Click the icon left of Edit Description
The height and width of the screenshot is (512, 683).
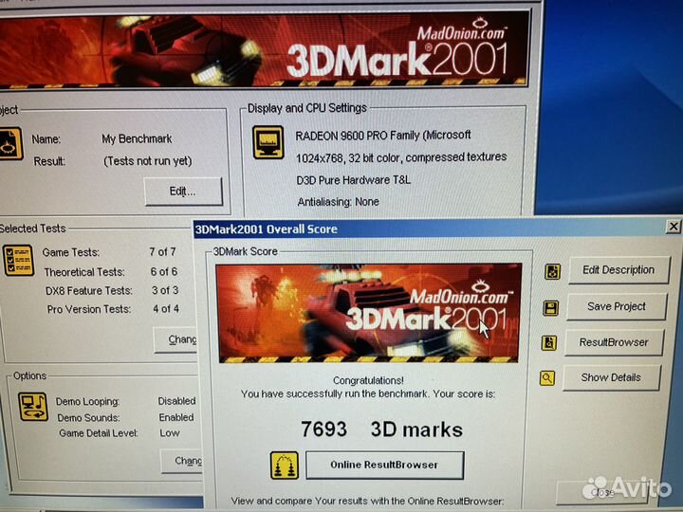[552, 271]
